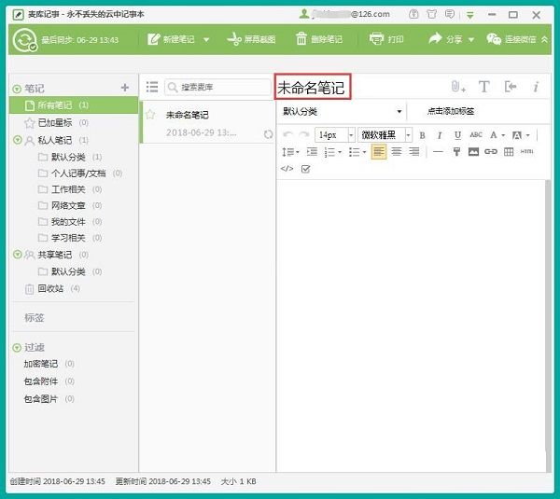
Task: Click the 标签 tags section
Action: pos(35,317)
